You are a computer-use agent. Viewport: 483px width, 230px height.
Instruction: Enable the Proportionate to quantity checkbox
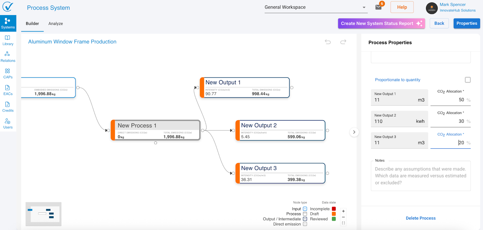tap(468, 80)
